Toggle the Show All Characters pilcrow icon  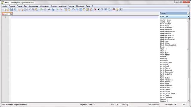[77, 10]
